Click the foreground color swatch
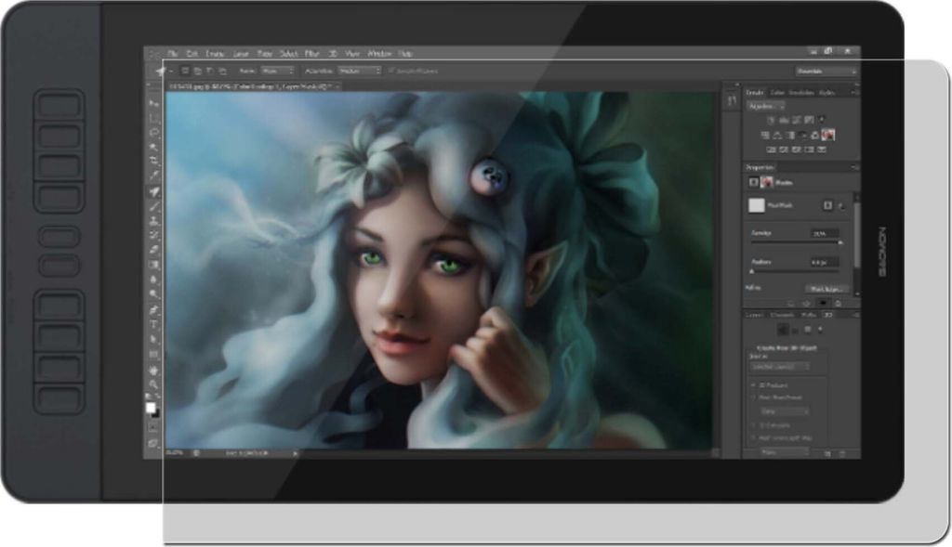 151,408
